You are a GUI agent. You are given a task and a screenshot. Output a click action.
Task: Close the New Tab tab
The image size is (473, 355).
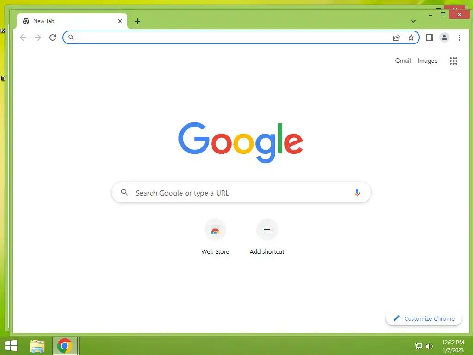120,21
